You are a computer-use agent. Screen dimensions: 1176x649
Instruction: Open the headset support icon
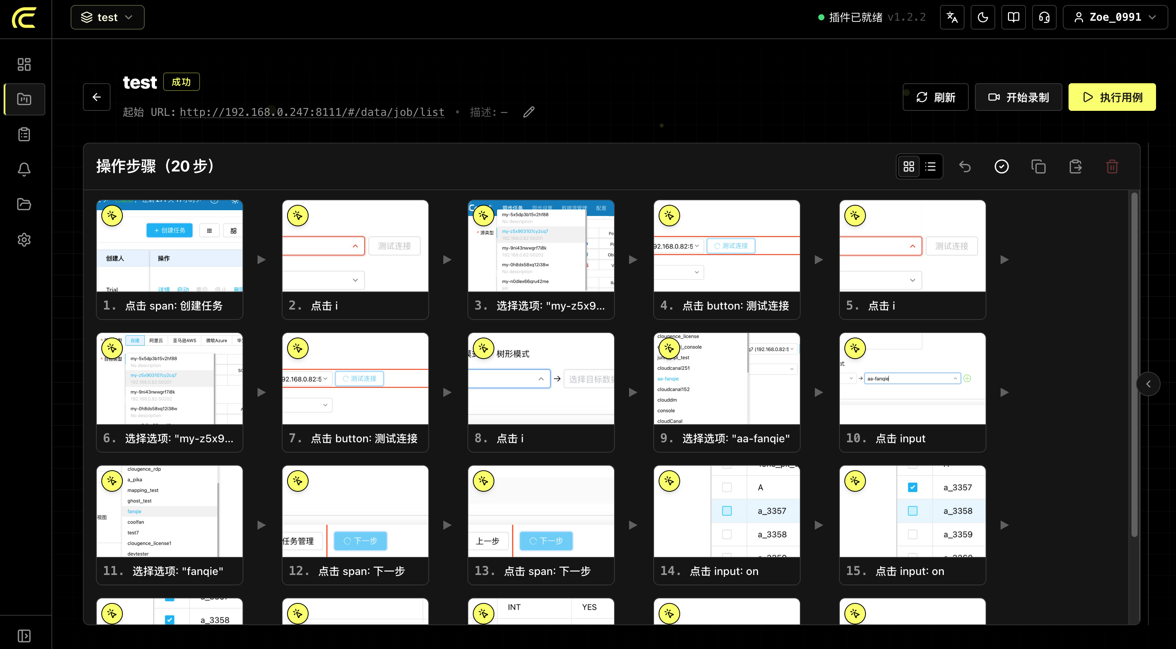pyautogui.click(x=1044, y=17)
